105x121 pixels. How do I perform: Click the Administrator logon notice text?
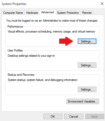pyautogui.click(x=52, y=21)
